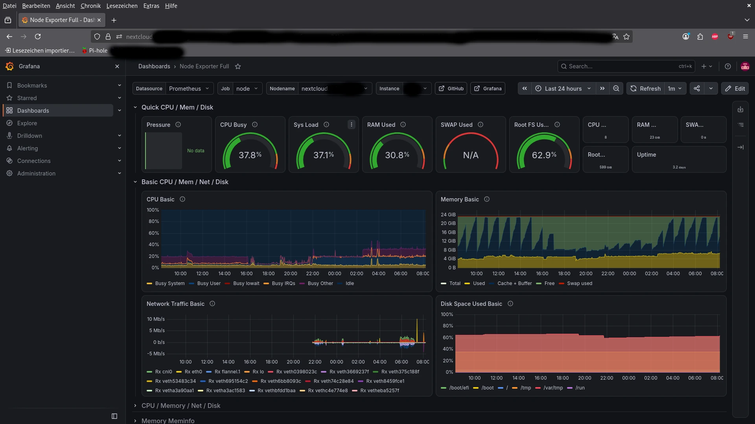Viewport: 755px width, 424px height.
Task: Open the Last 24 hours time picker
Action: [563, 88]
